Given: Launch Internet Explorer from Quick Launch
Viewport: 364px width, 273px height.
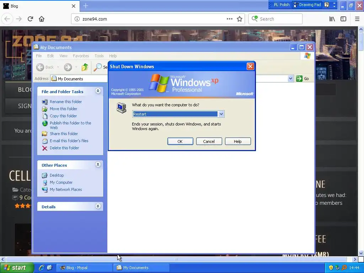Looking at the screenshot, I should click(x=42, y=268).
